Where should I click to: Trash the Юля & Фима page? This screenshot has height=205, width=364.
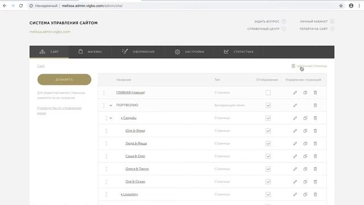(x=315, y=130)
